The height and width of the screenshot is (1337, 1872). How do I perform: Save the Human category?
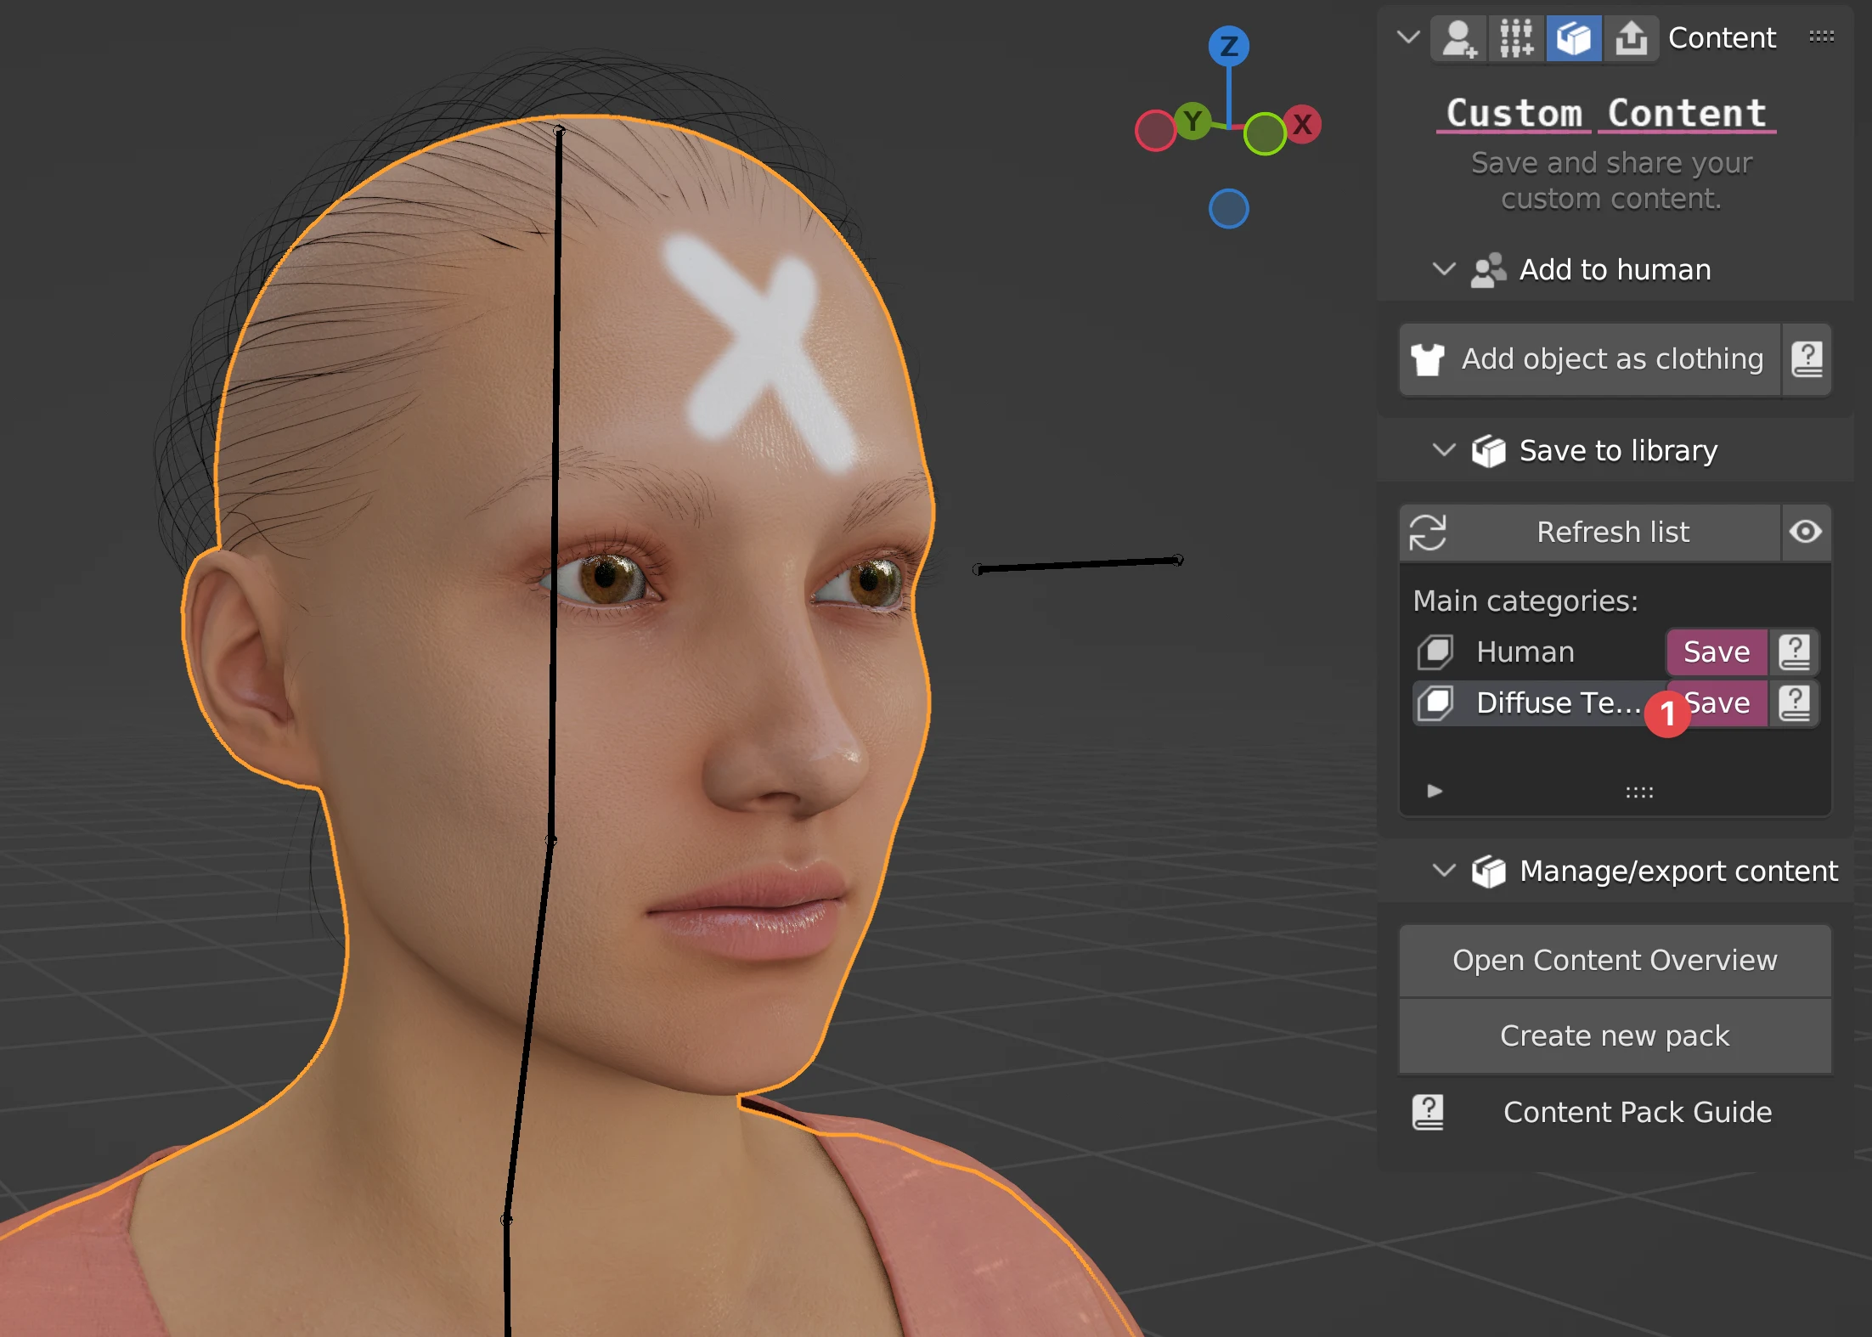tap(1717, 652)
